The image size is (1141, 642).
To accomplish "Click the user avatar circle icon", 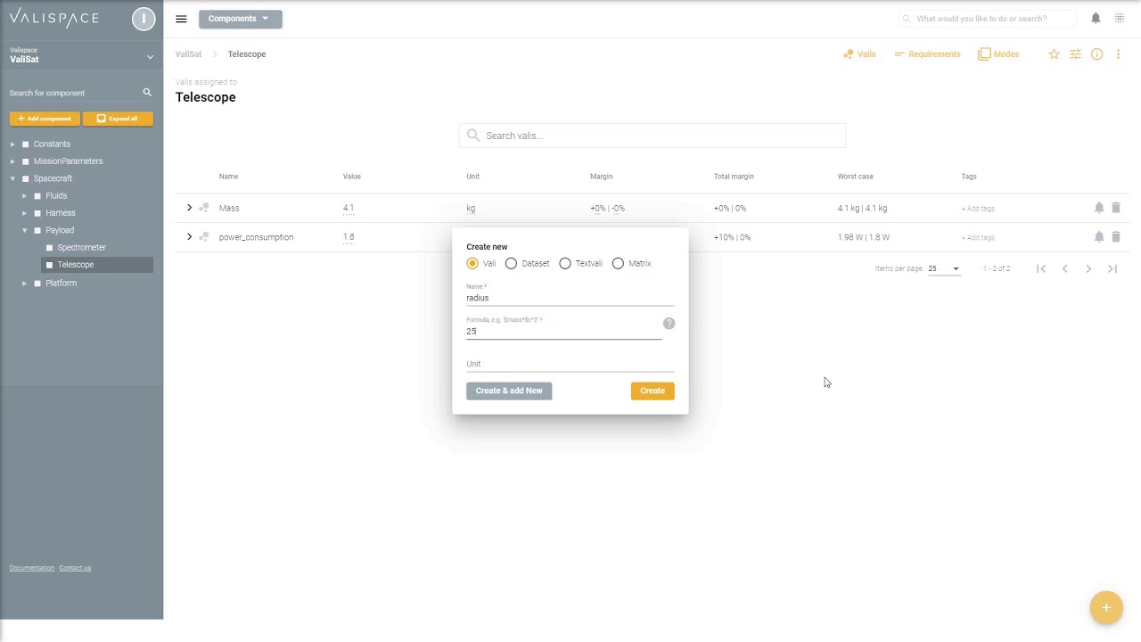I will click(144, 19).
